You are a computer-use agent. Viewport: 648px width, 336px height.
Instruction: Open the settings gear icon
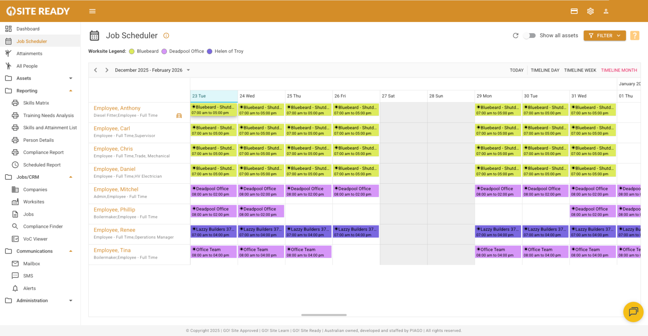pyautogui.click(x=590, y=11)
